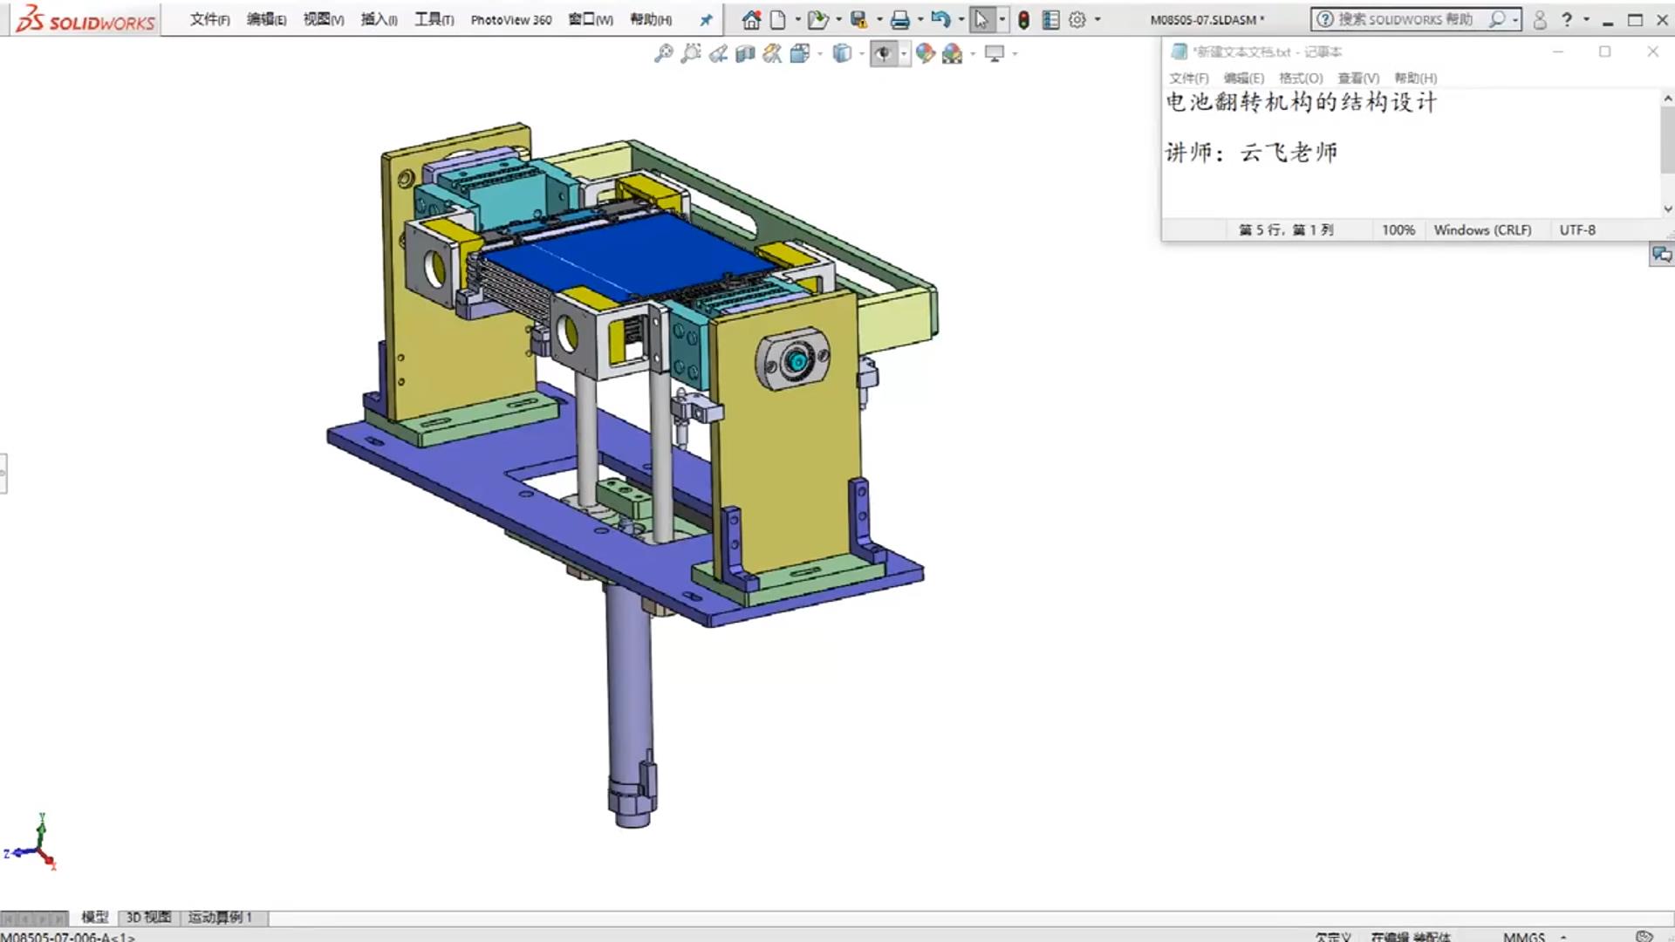Open the 窗口(W) menu
This screenshot has height=942, width=1675.
pyautogui.click(x=591, y=19)
